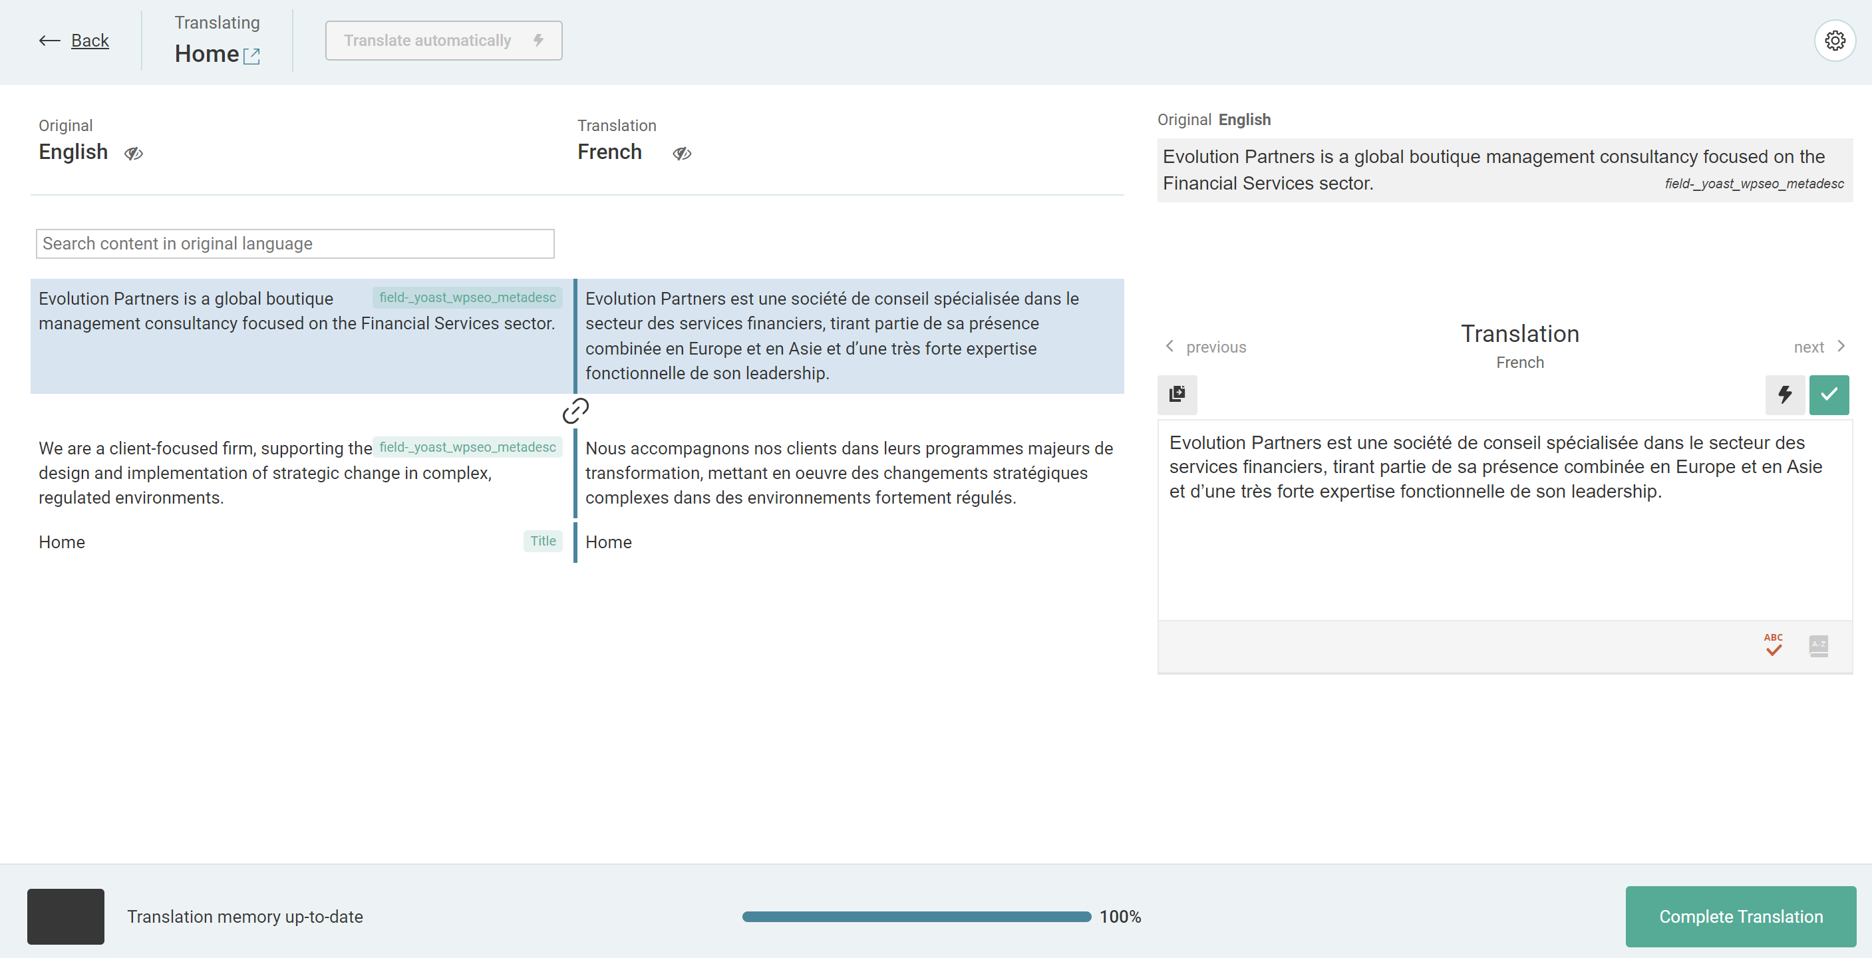The image size is (1872, 958).
Task: Click the lightning icon in Translate automatically
Action: pos(538,40)
